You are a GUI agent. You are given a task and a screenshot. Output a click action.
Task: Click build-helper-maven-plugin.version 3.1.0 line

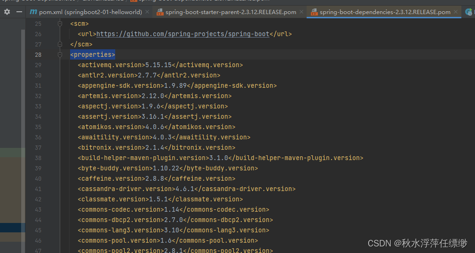click(221, 158)
